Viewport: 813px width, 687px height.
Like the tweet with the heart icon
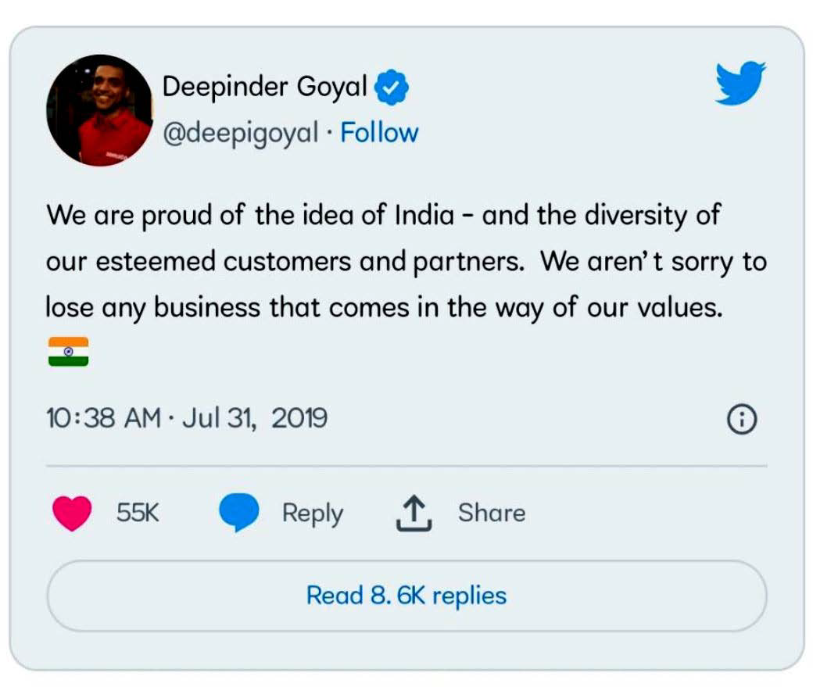click(72, 513)
